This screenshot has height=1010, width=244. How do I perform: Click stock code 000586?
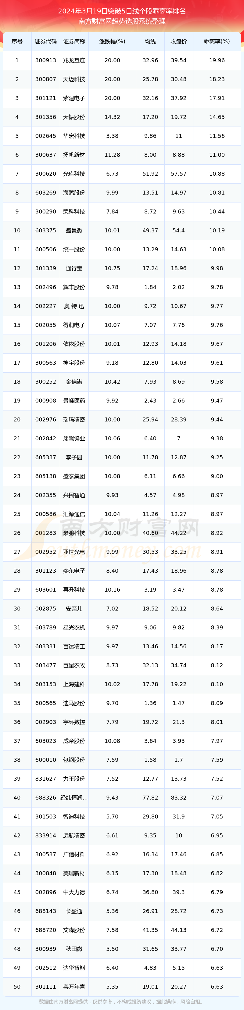click(x=45, y=514)
